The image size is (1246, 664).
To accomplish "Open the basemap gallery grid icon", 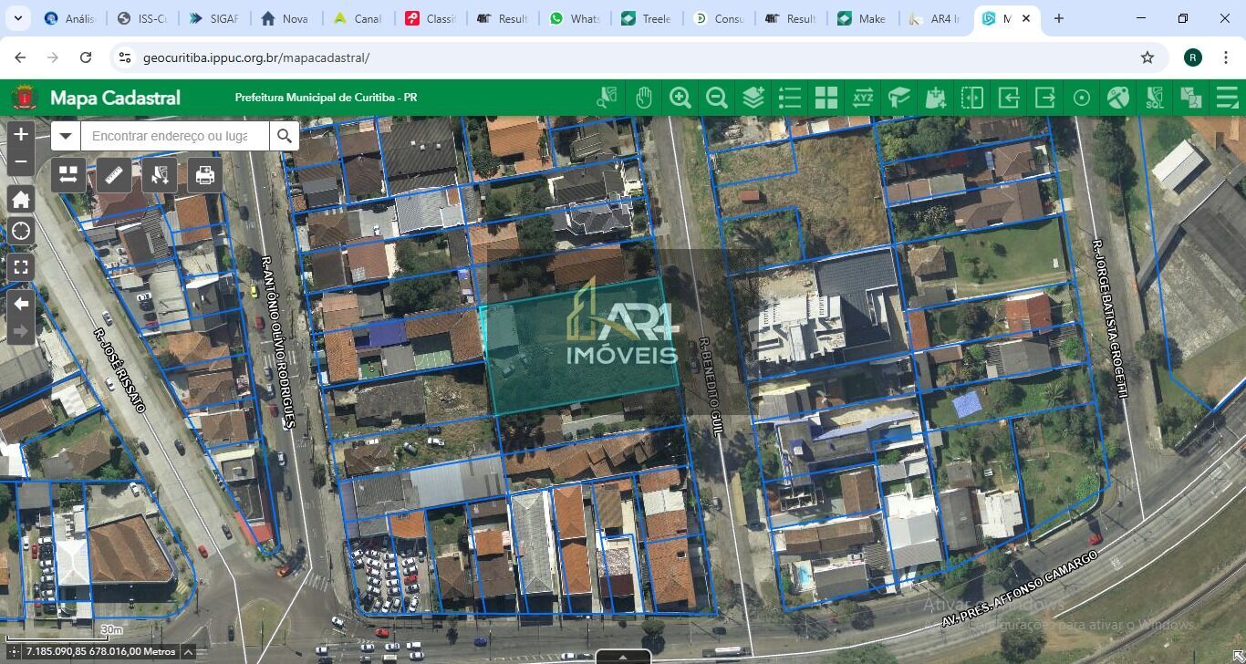I will click(826, 98).
